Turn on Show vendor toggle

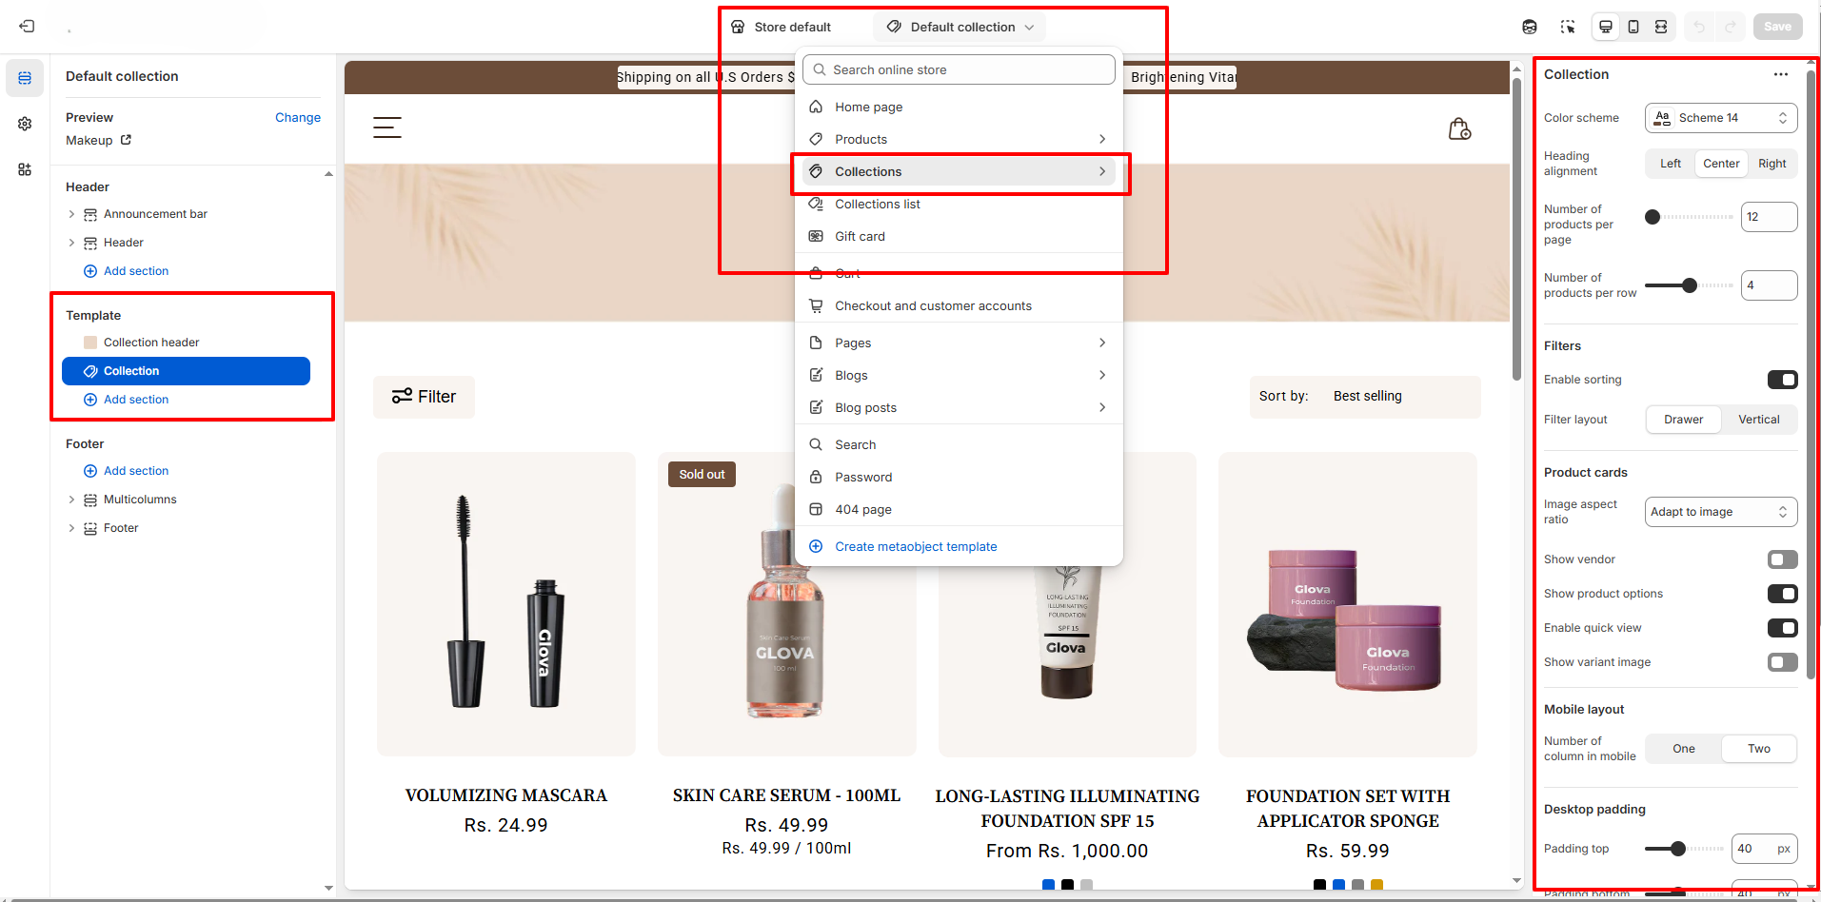(1782, 559)
